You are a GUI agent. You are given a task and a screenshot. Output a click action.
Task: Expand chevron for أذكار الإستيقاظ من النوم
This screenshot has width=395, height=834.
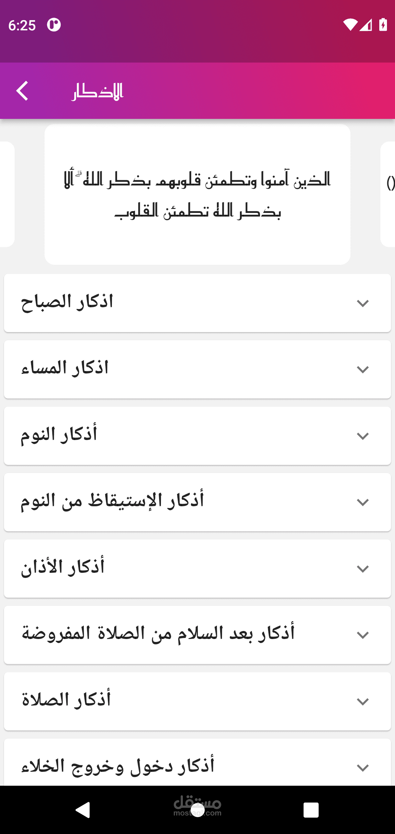(x=362, y=502)
